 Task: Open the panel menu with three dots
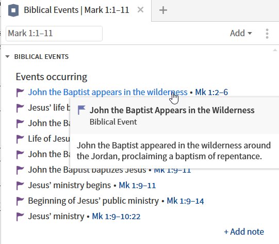267,34
